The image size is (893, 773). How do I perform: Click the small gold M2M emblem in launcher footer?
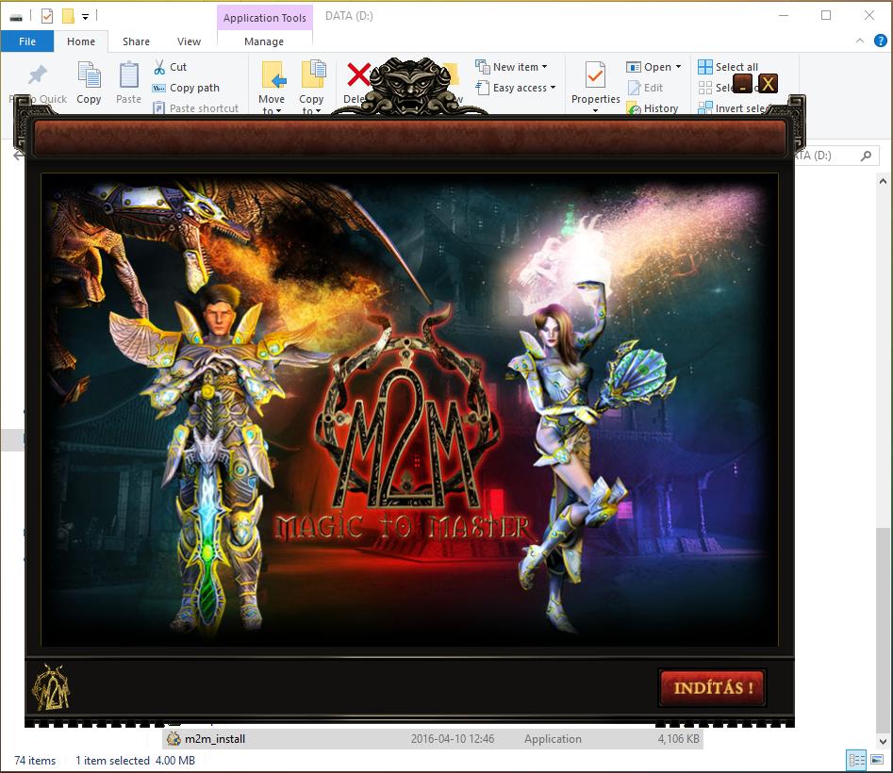51,687
